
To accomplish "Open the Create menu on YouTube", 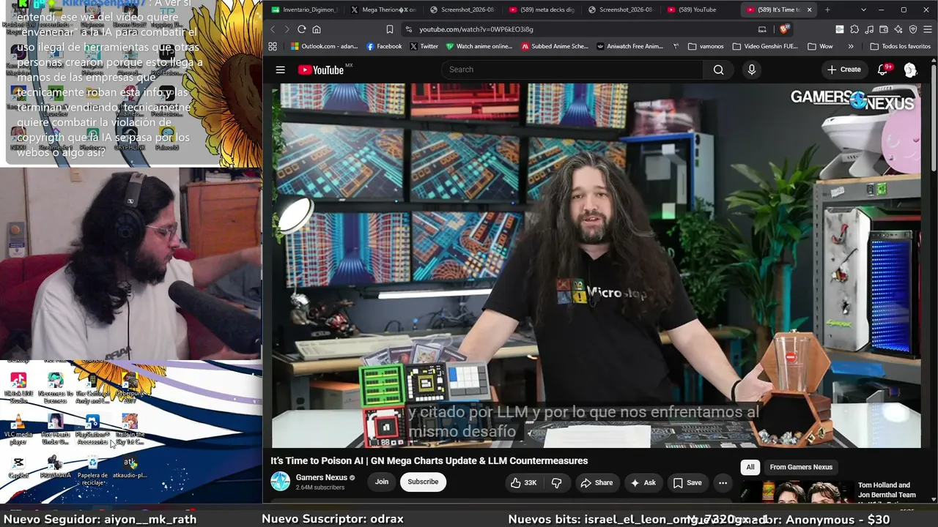I will click(x=844, y=70).
